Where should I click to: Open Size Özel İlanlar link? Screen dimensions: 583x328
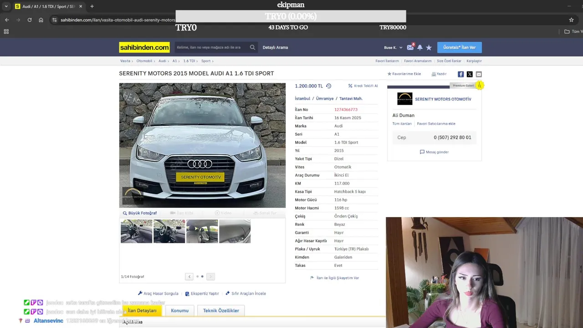[x=449, y=61]
